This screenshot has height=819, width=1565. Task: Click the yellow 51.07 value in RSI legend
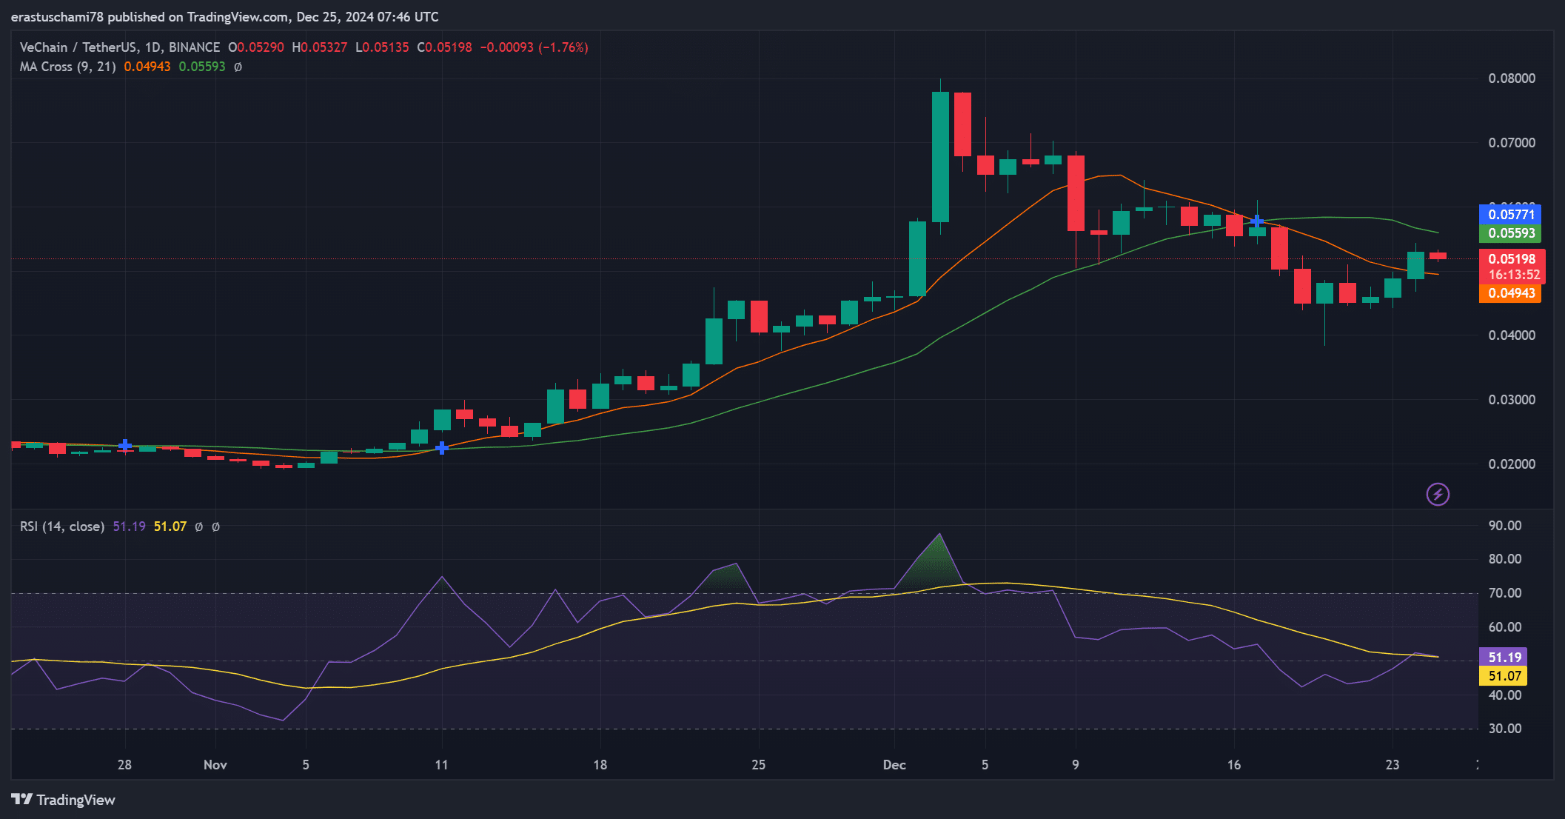pos(170,526)
